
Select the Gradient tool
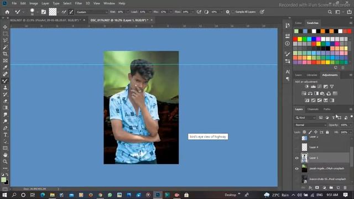point(5,108)
